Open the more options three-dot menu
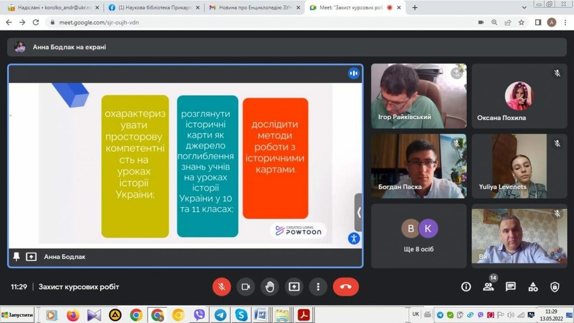The height and width of the screenshot is (323, 574). tap(318, 287)
